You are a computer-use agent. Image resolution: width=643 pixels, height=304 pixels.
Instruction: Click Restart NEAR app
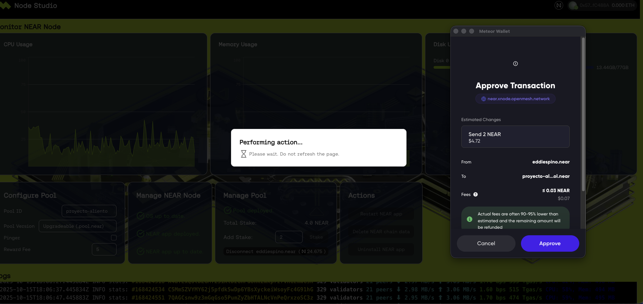(x=381, y=214)
